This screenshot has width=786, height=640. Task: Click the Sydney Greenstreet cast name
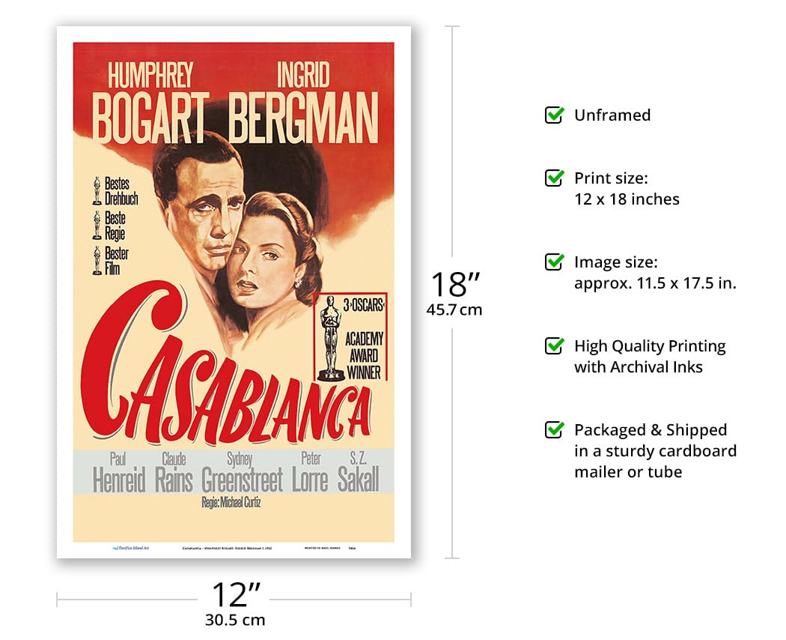242,474
